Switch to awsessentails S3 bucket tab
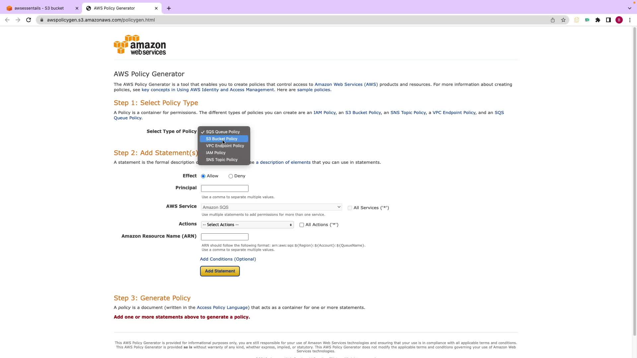The width and height of the screenshot is (637, 358). (39, 8)
